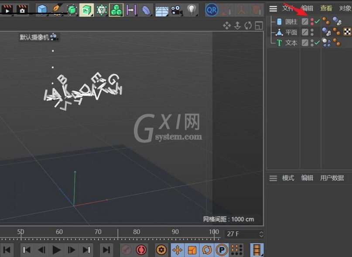Add a Subdivision Surface generator
The width and height of the screenshot is (352, 257).
coord(72,10)
